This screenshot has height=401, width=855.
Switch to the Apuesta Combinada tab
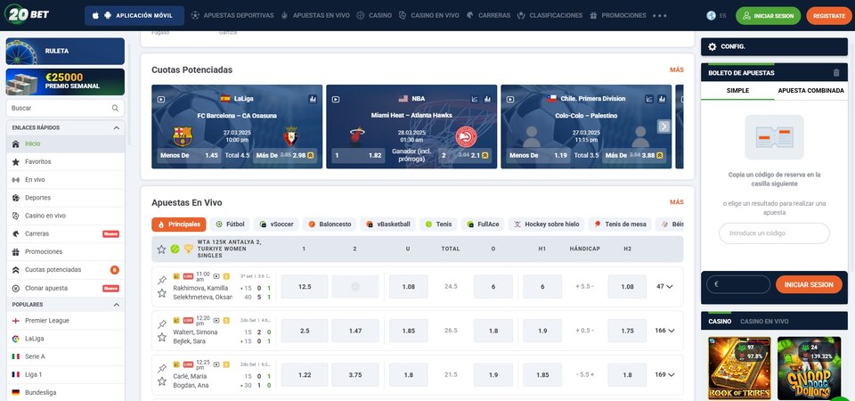810,91
